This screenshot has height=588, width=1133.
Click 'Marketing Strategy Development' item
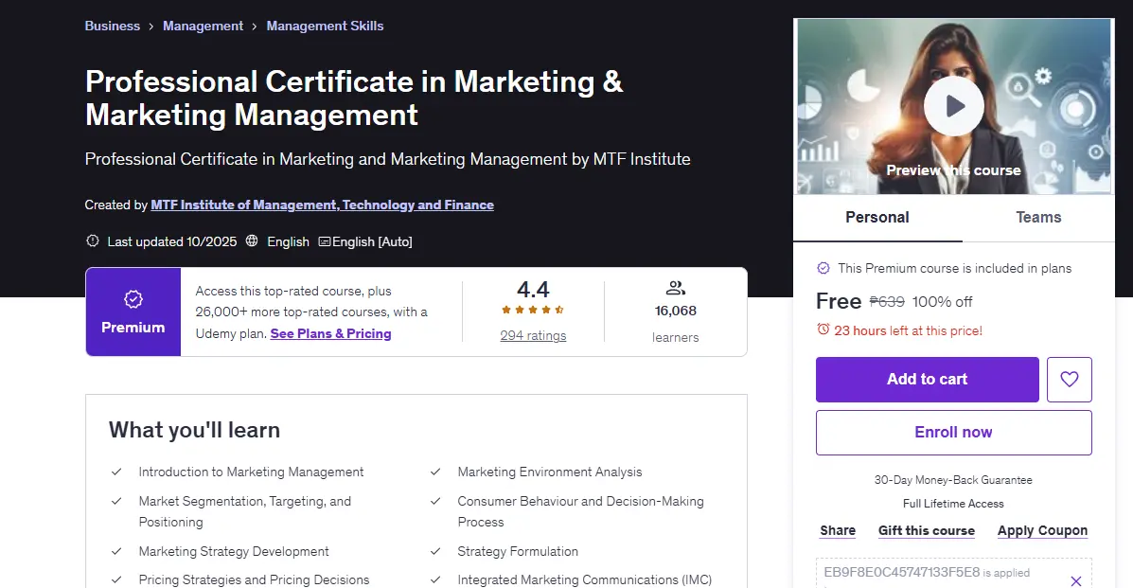point(234,551)
